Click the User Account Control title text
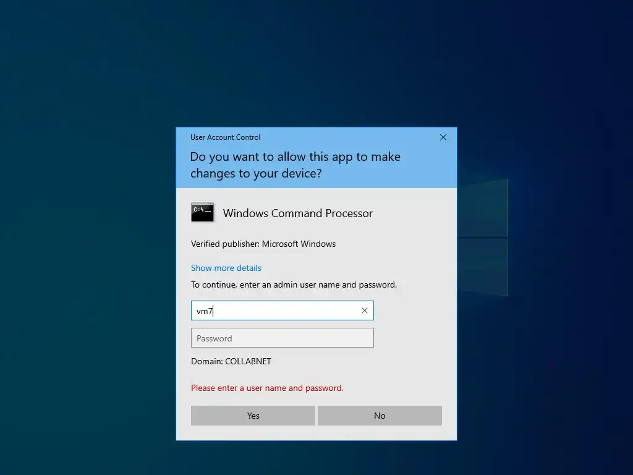Viewport: 633px width, 475px height. [x=225, y=137]
